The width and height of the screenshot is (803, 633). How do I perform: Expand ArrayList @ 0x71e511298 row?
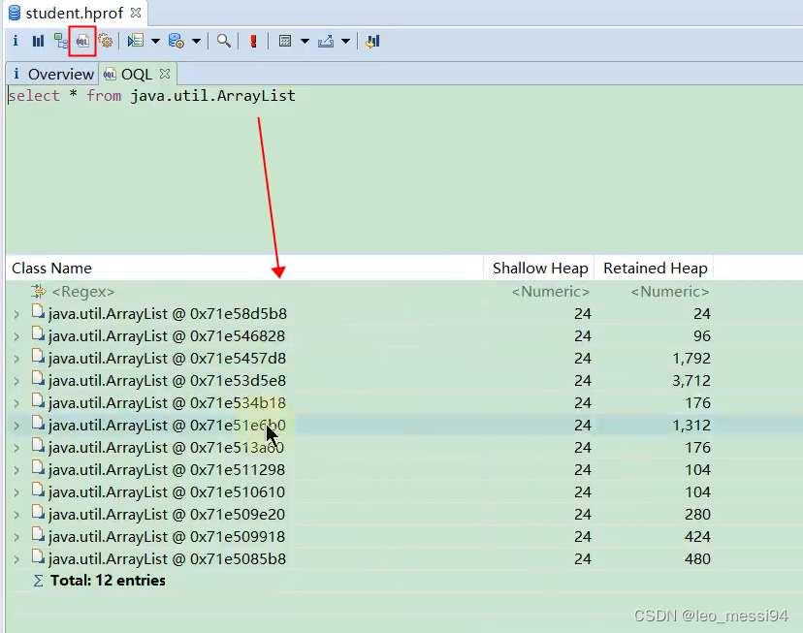pos(16,470)
